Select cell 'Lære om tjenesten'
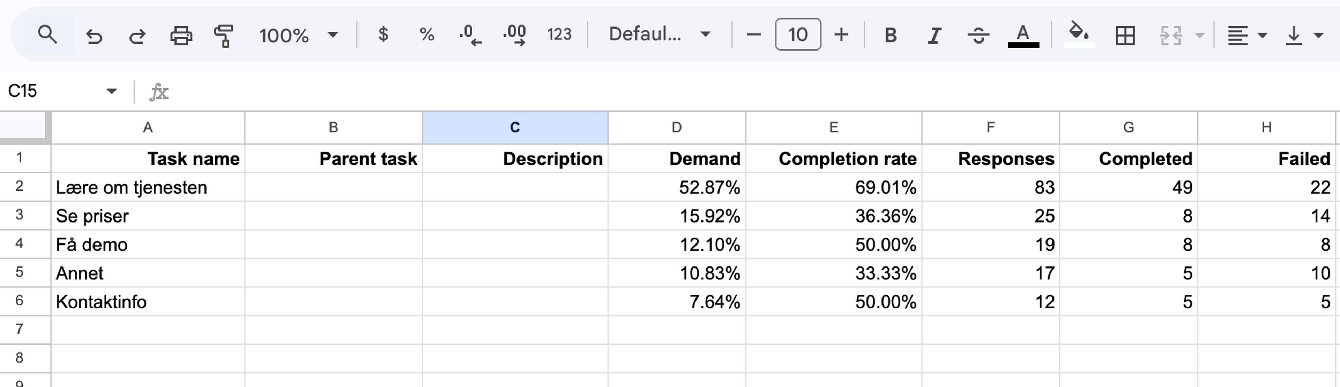 [x=148, y=187]
